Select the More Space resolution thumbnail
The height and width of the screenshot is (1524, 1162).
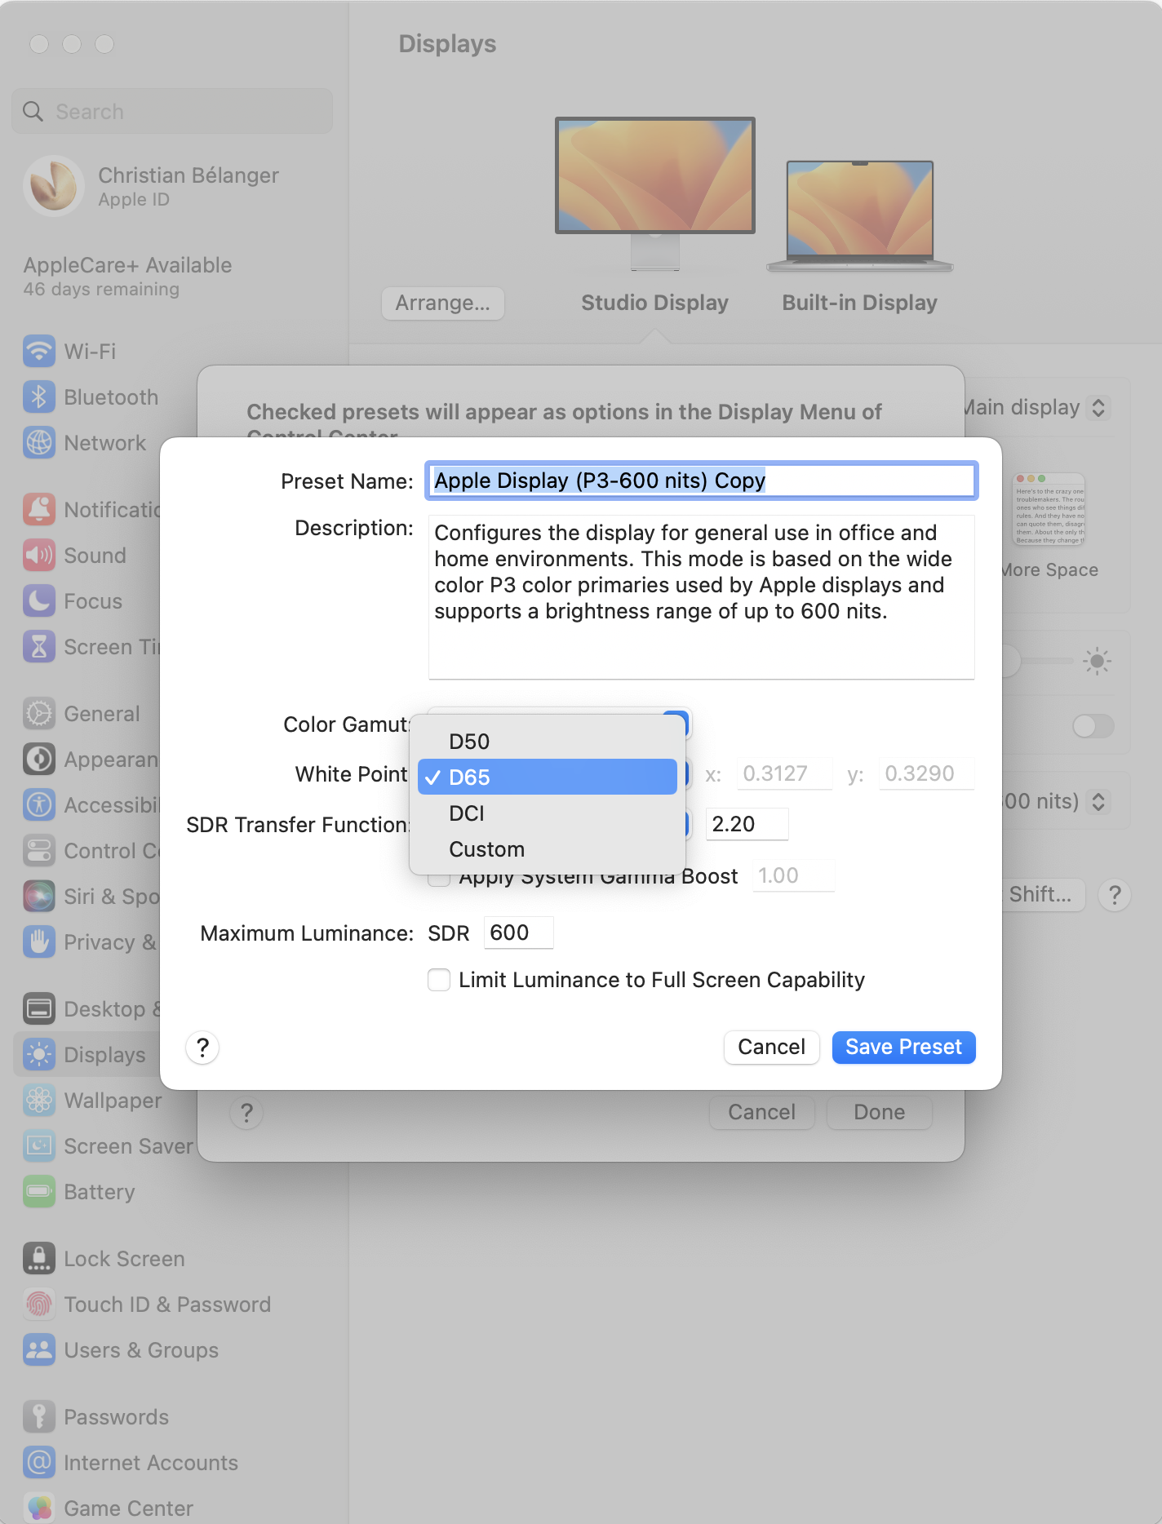(1049, 510)
